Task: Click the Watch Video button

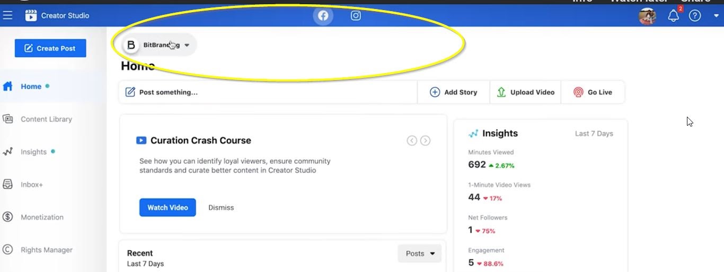Action: point(167,207)
